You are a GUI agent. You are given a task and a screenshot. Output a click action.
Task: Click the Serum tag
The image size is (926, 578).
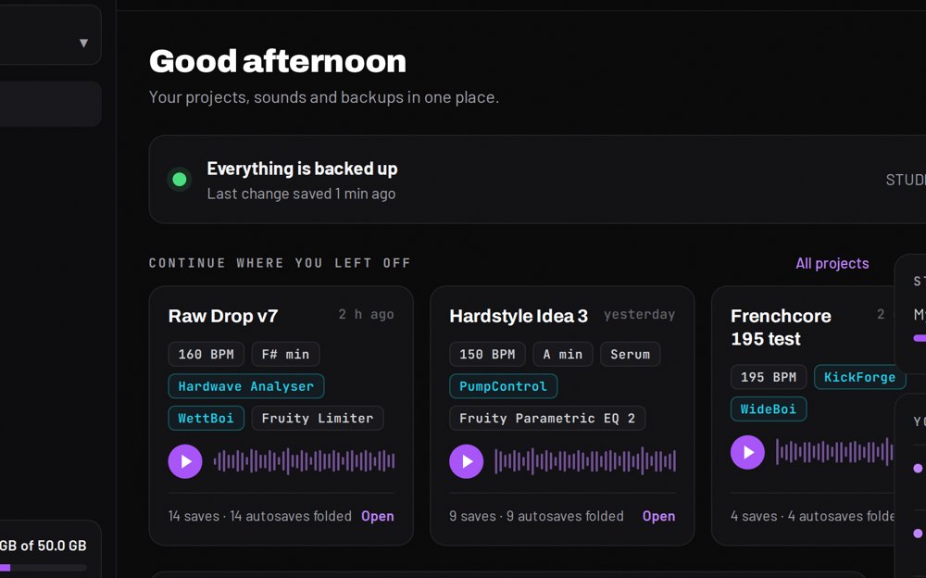click(630, 354)
